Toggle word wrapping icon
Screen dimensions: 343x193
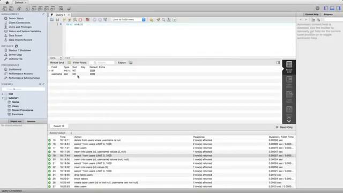click(174, 20)
